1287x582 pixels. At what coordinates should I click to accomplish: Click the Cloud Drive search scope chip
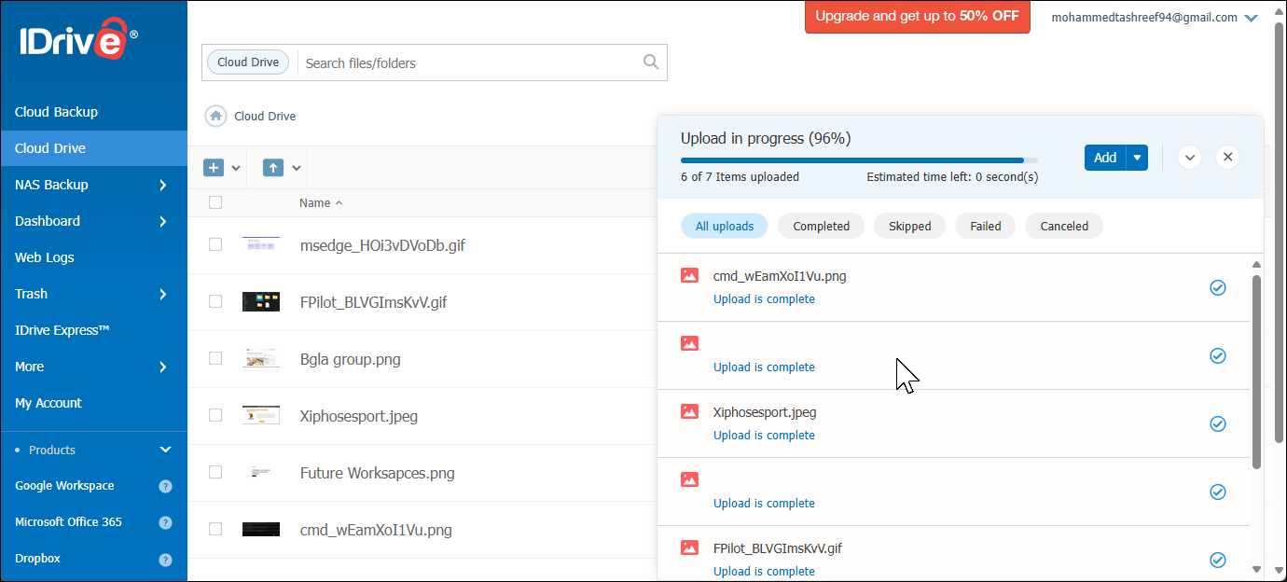pos(248,62)
